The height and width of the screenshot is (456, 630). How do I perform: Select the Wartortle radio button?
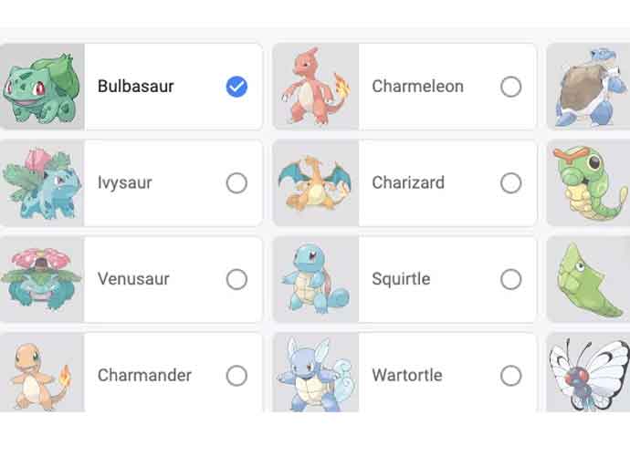click(x=511, y=375)
